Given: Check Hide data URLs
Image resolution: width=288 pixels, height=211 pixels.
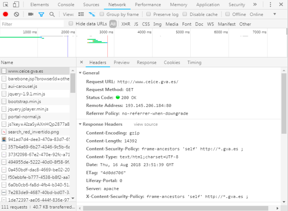Looking at the screenshot, I should pos(71,23).
